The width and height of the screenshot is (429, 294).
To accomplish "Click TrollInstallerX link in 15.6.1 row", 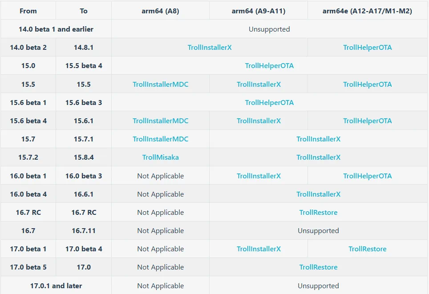I will pos(259,121).
